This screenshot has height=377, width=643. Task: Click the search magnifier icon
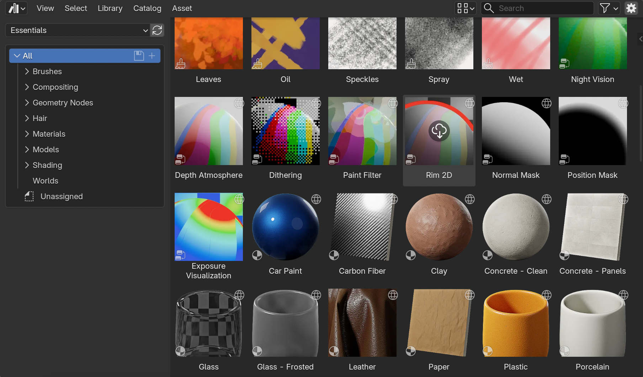(489, 8)
